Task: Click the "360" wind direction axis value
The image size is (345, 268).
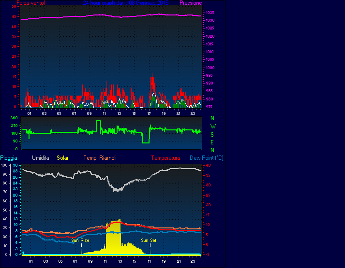Action: click(14, 118)
